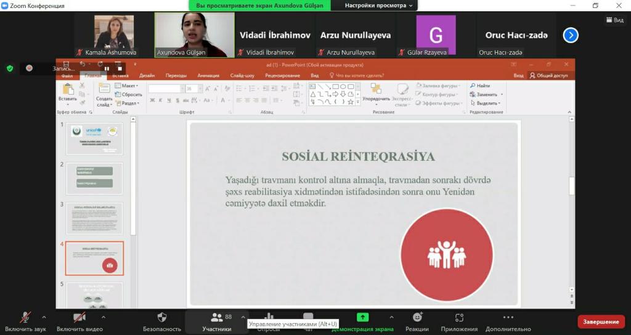
Task: Select the right arrow shape in gallery
Action: pos(336,94)
